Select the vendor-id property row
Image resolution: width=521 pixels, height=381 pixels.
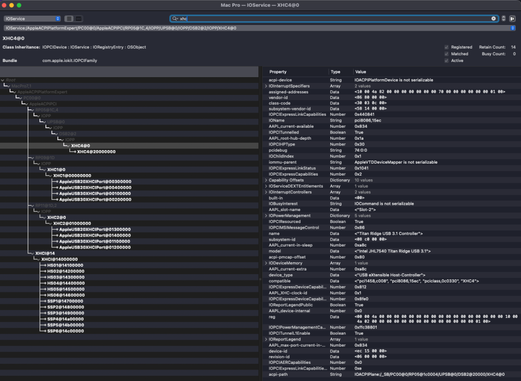[391, 98]
